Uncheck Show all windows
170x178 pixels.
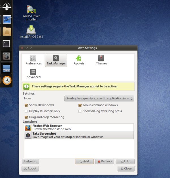(x=26, y=105)
